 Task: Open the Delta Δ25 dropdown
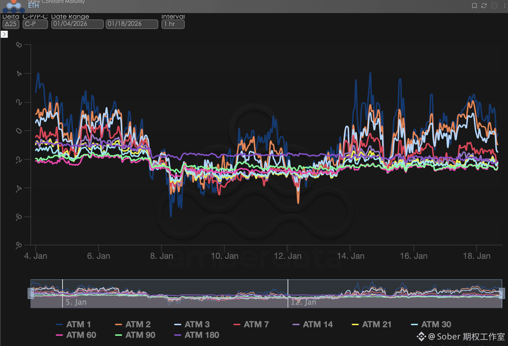coord(11,24)
